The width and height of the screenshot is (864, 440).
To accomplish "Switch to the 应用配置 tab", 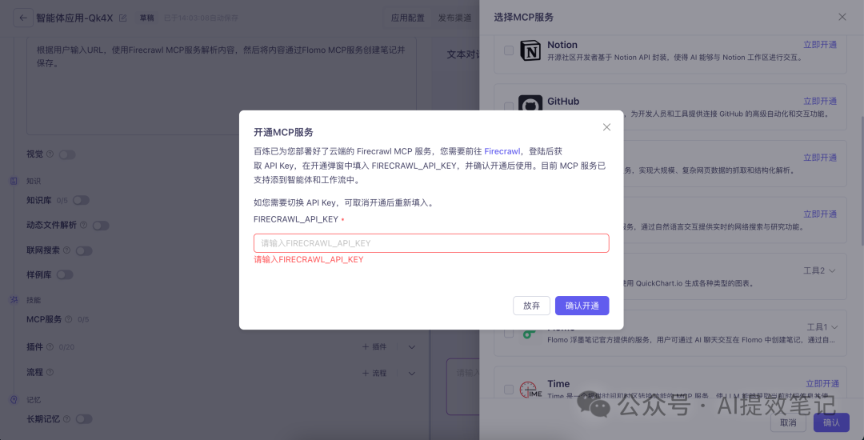I will (408, 18).
